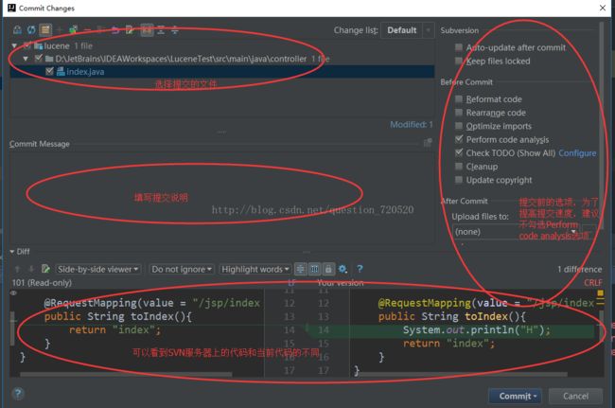Open the Diff settings gear icon
Viewport: 615px width, 408px height.
[343, 269]
